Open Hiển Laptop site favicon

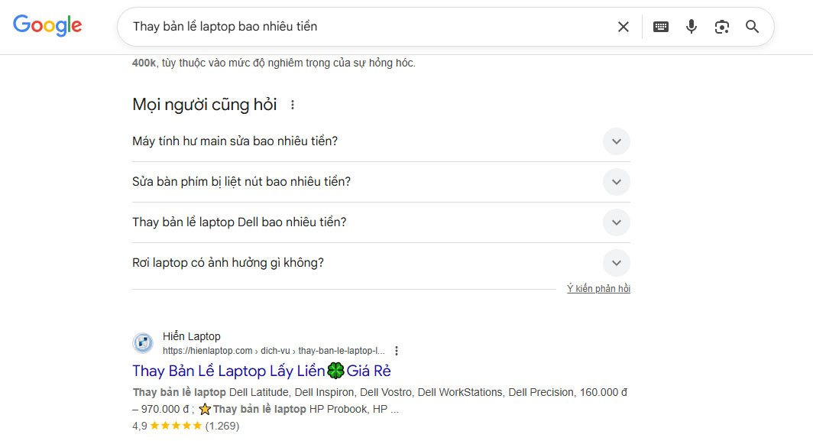coord(143,343)
